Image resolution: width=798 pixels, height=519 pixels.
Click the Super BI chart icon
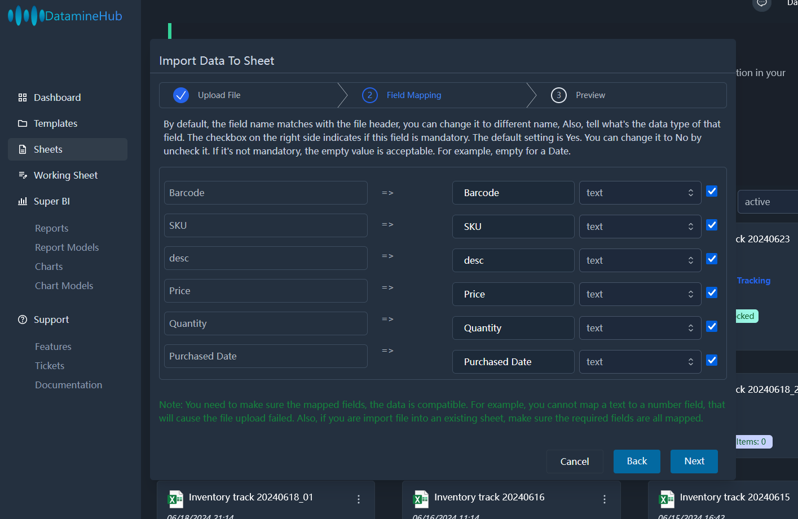click(23, 201)
